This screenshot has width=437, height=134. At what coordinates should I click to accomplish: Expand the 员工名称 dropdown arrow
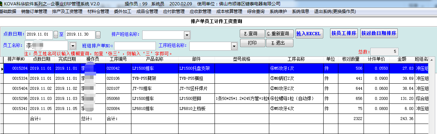click(x=73, y=46)
